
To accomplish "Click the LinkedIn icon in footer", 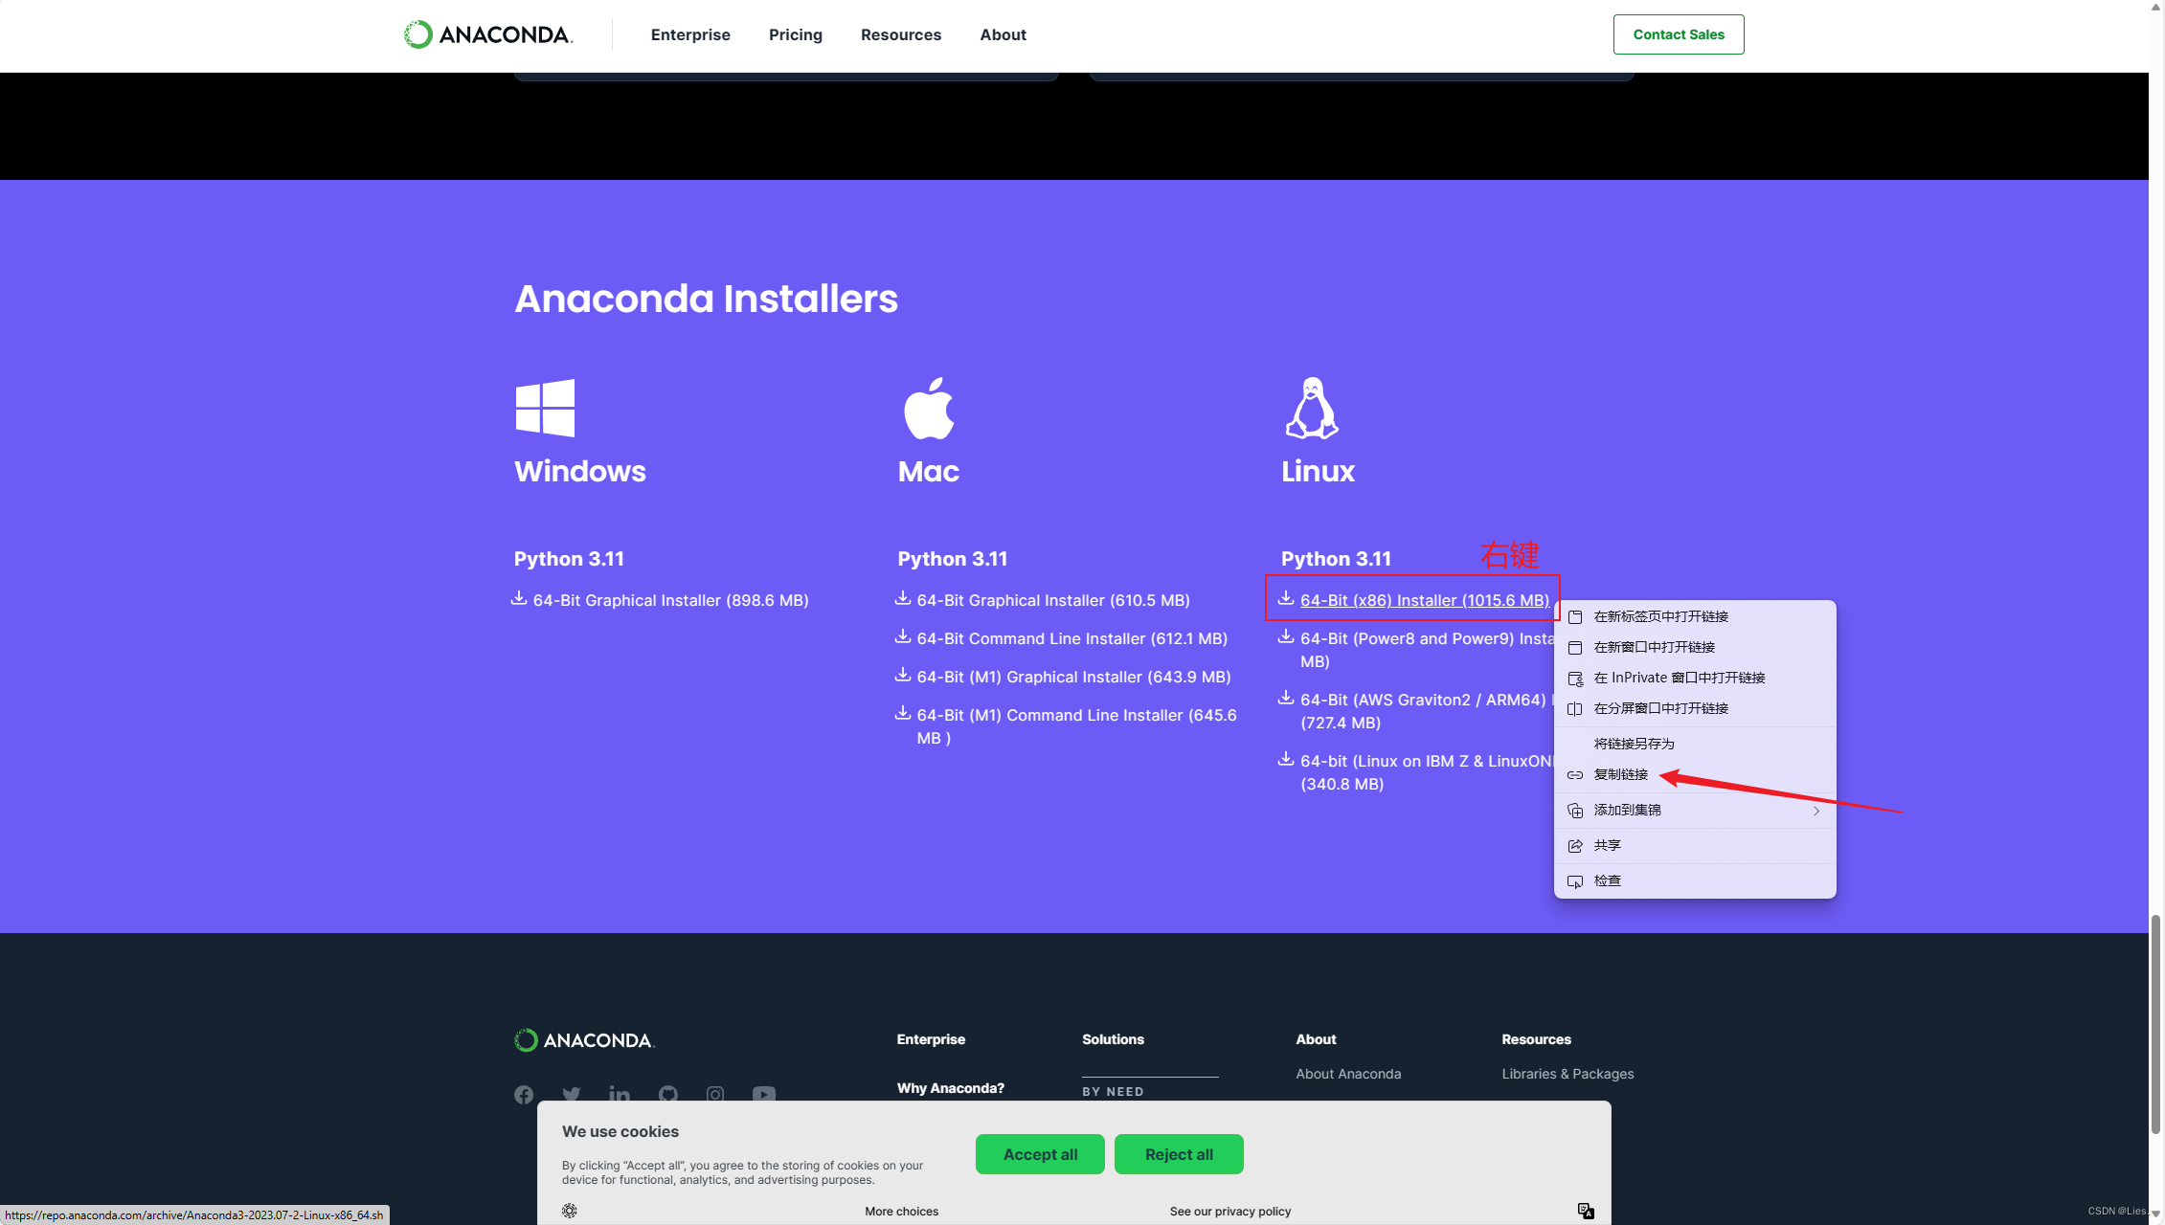I will click(620, 1094).
